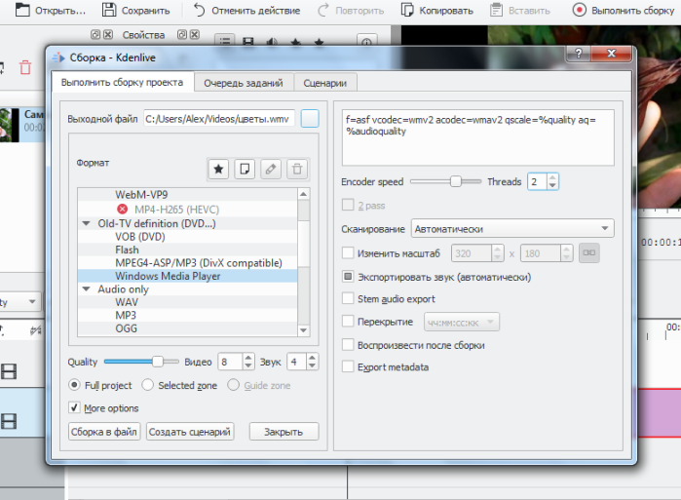Click the edit profile pencil icon

click(271, 169)
